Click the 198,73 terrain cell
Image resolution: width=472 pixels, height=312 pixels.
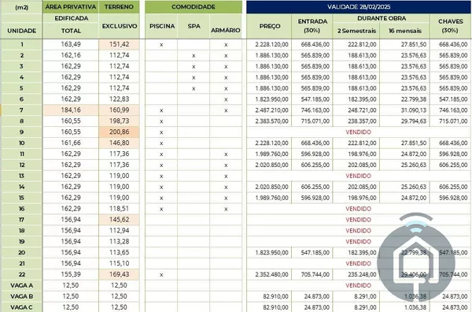(x=120, y=121)
